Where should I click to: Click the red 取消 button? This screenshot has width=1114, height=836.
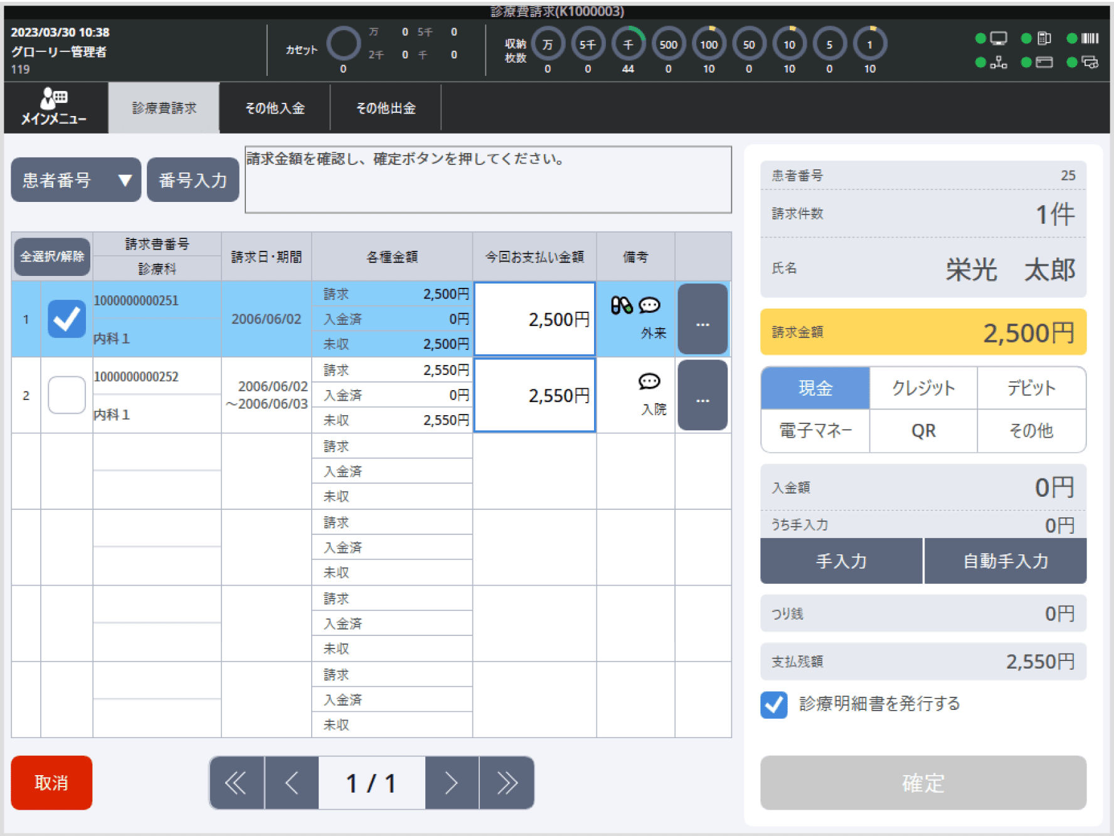click(x=51, y=783)
